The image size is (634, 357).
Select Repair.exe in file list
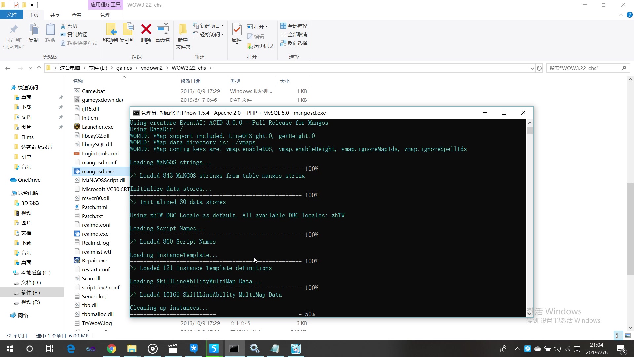[x=94, y=260]
